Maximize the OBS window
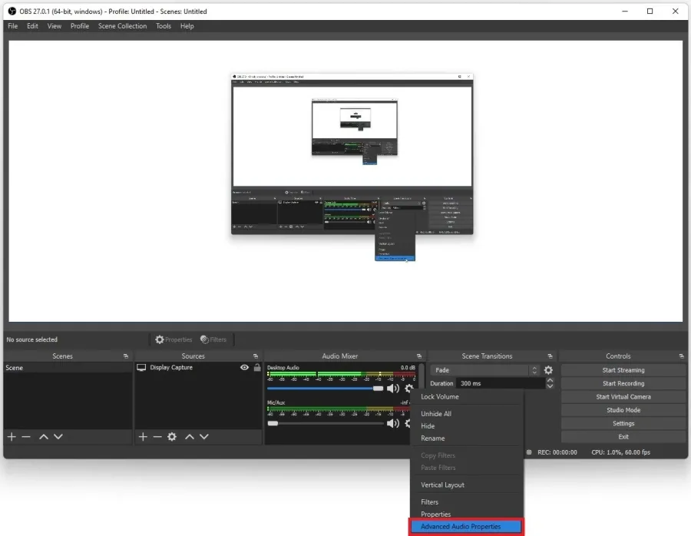 (x=650, y=11)
